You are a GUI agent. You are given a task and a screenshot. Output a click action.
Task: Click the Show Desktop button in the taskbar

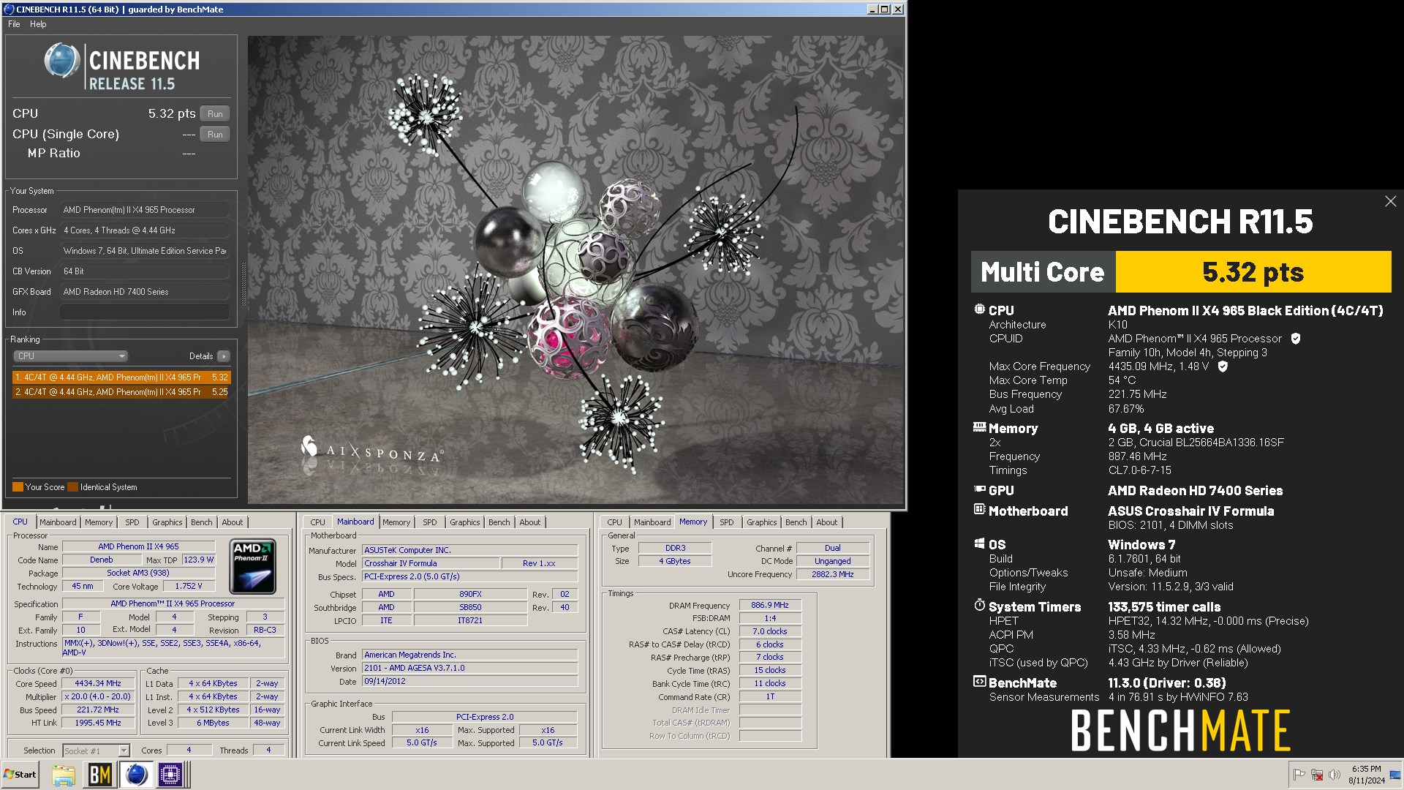1395,775
